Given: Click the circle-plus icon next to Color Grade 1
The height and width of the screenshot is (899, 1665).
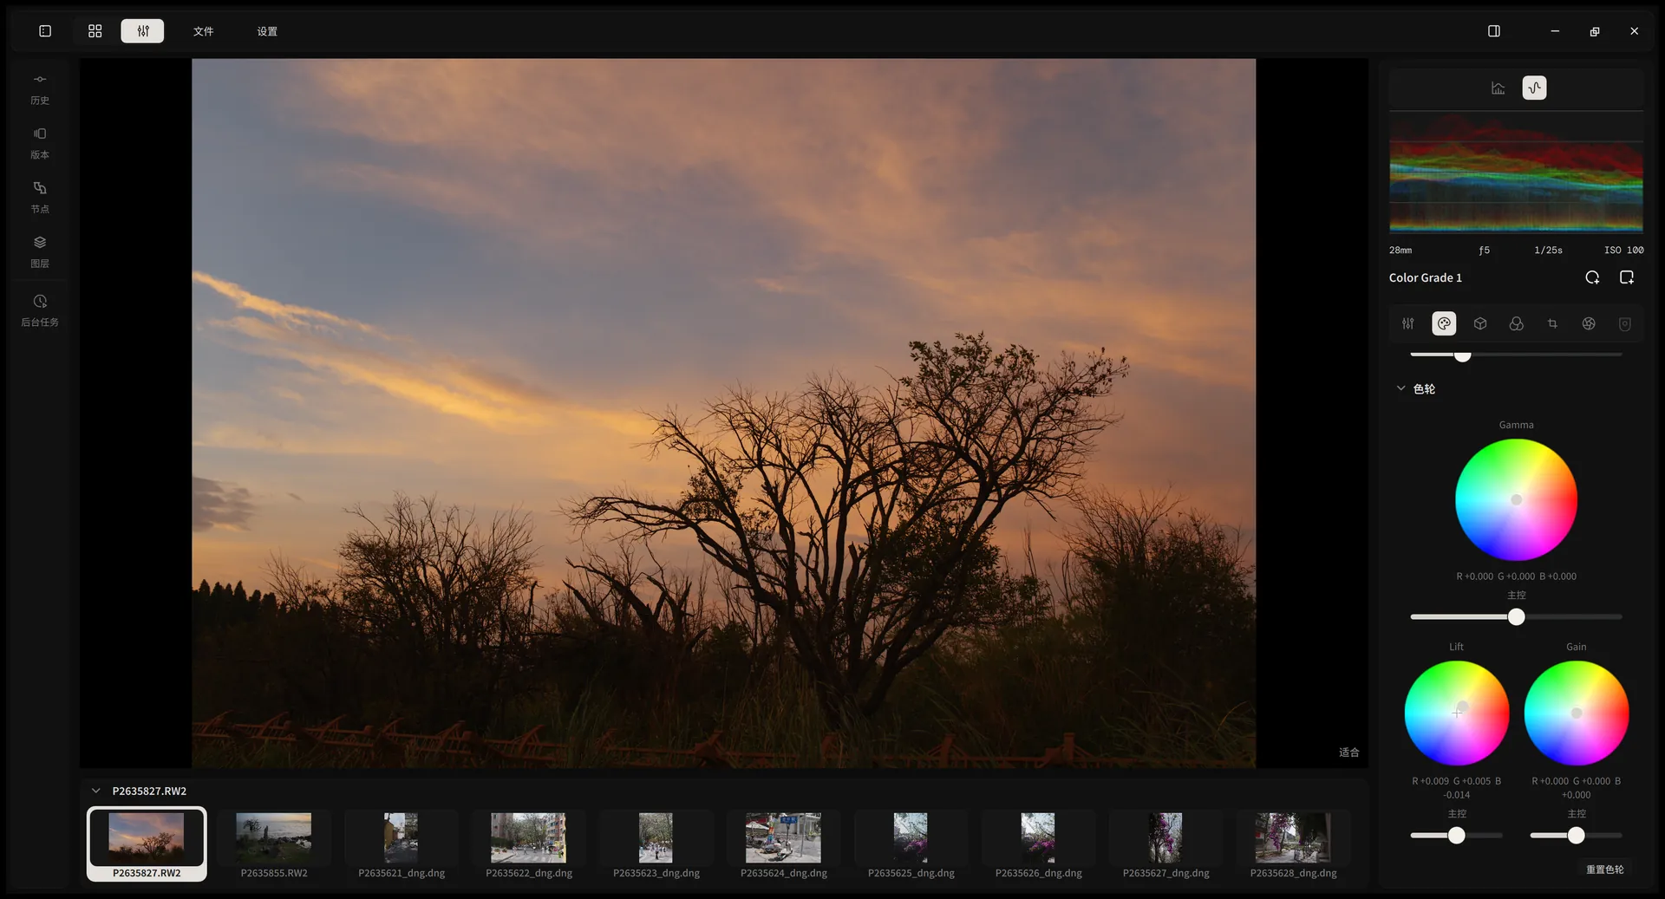Looking at the screenshot, I should click(1592, 277).
